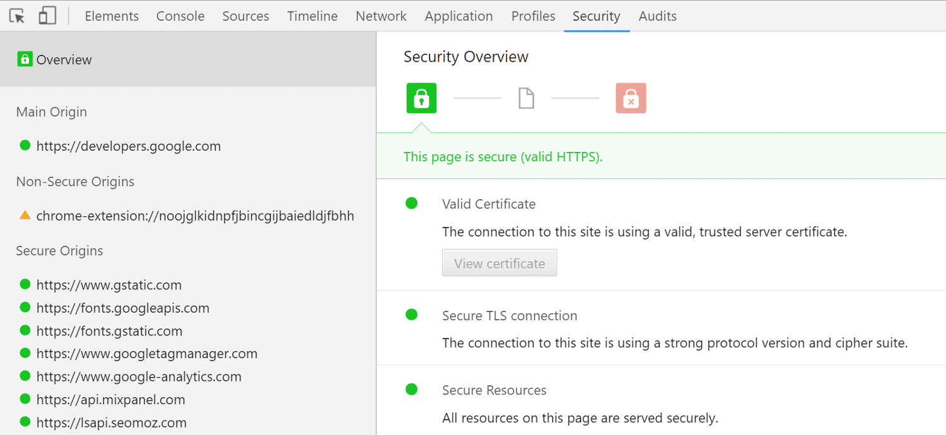Screen dimensions: 946x435
Task: Click the green dot beside Secure Resources
Action: [412, 389]
